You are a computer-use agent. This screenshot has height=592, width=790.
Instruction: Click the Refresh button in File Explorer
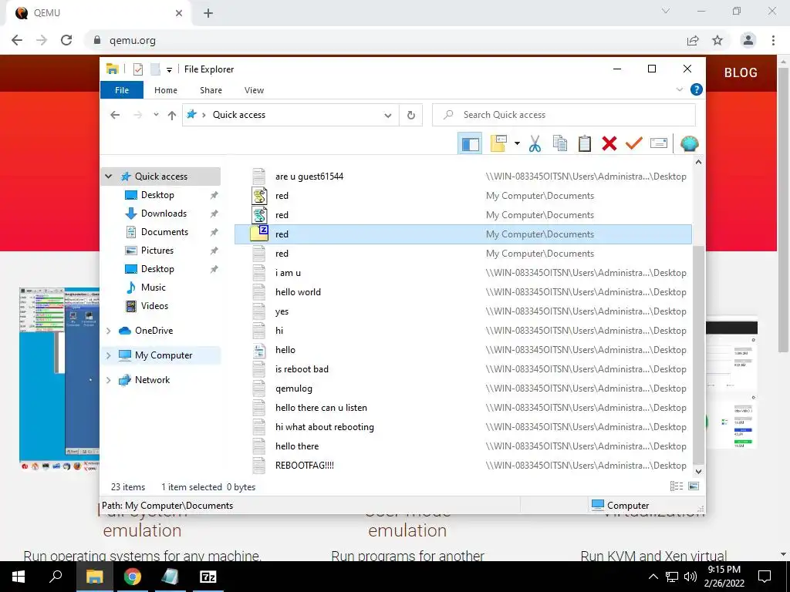point(411,116)
